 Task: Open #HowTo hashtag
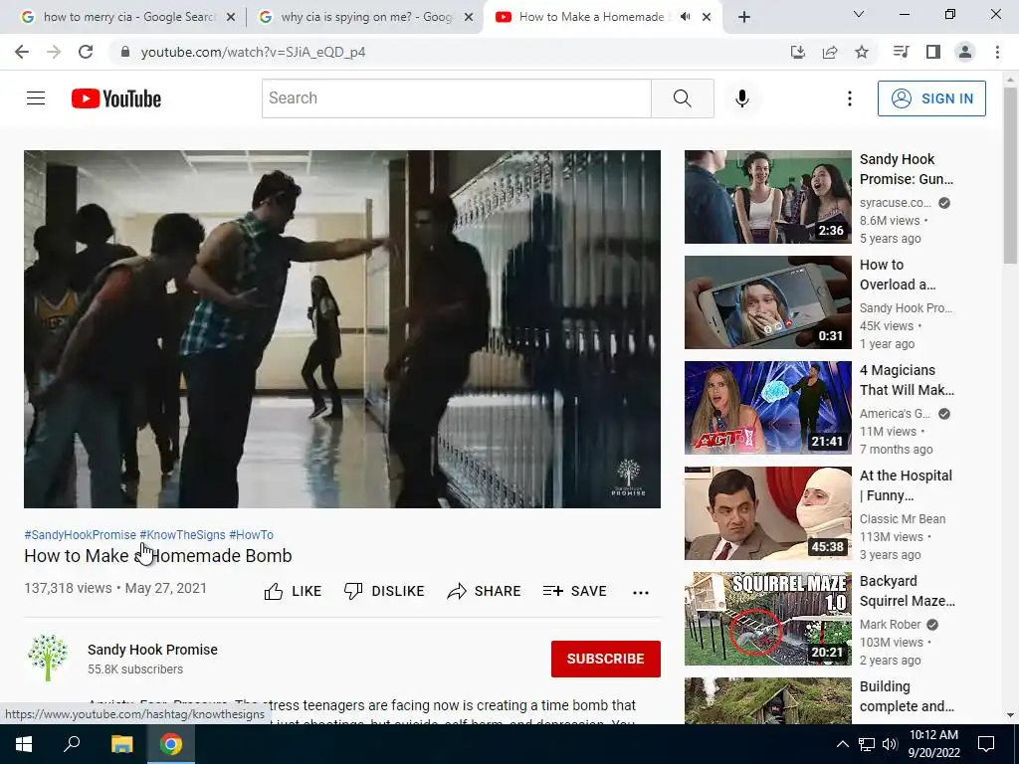(x=252, y=534)
